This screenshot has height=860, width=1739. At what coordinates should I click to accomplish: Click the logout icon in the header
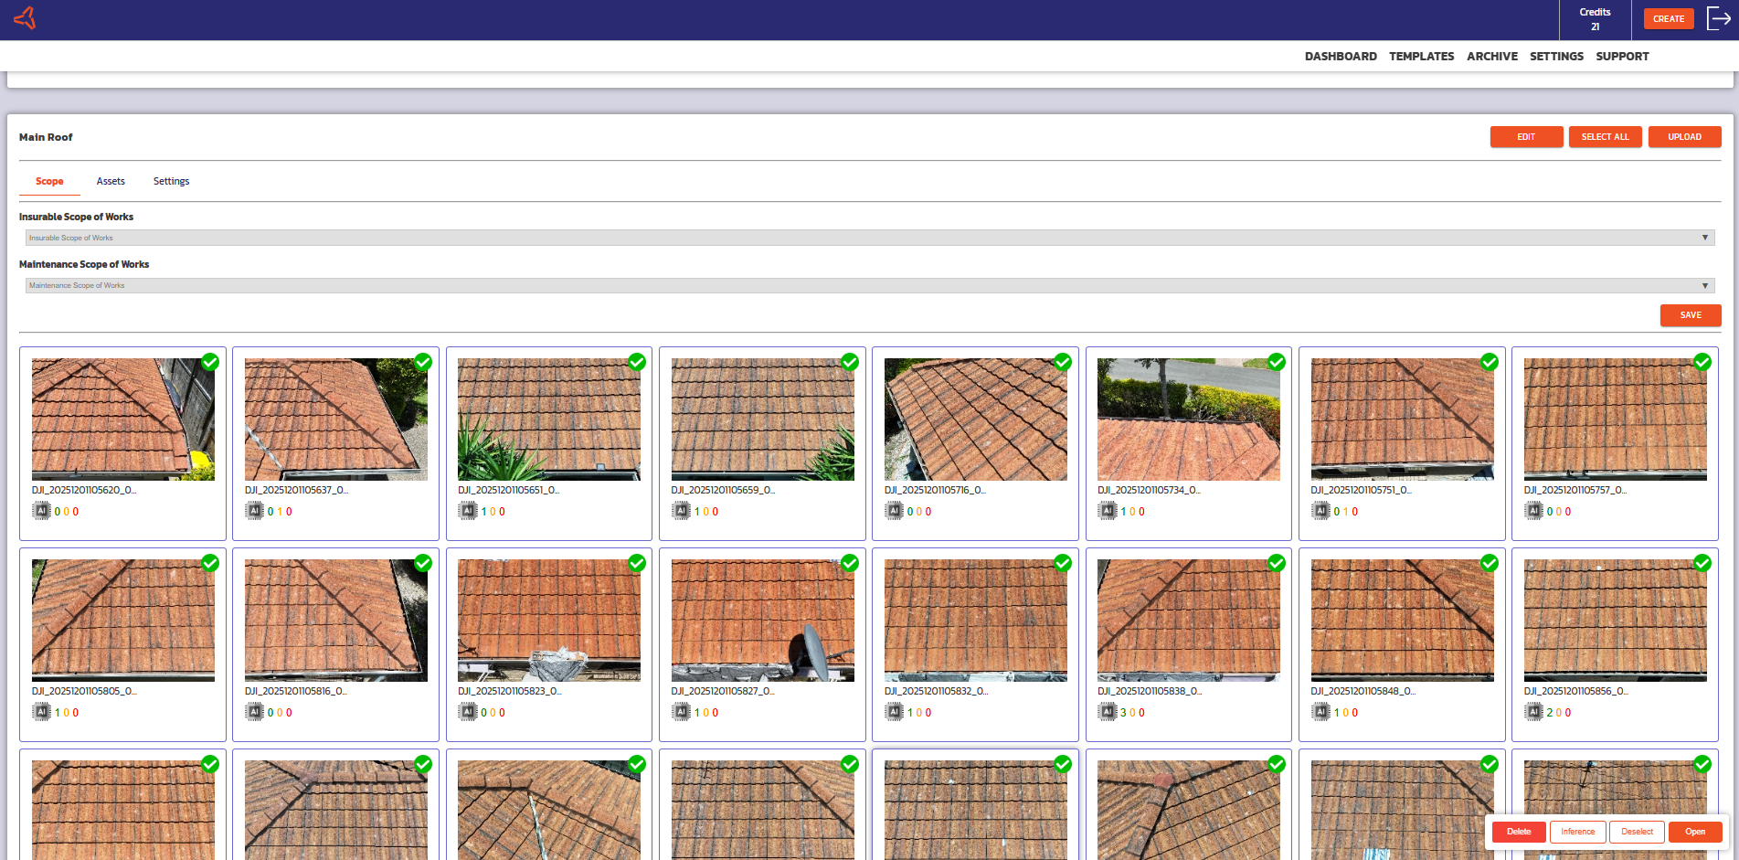1718,18
